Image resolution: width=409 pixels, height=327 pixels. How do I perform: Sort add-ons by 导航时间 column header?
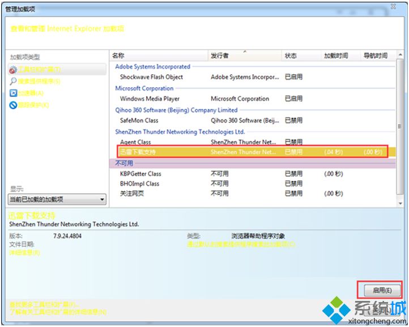[378, 56]
